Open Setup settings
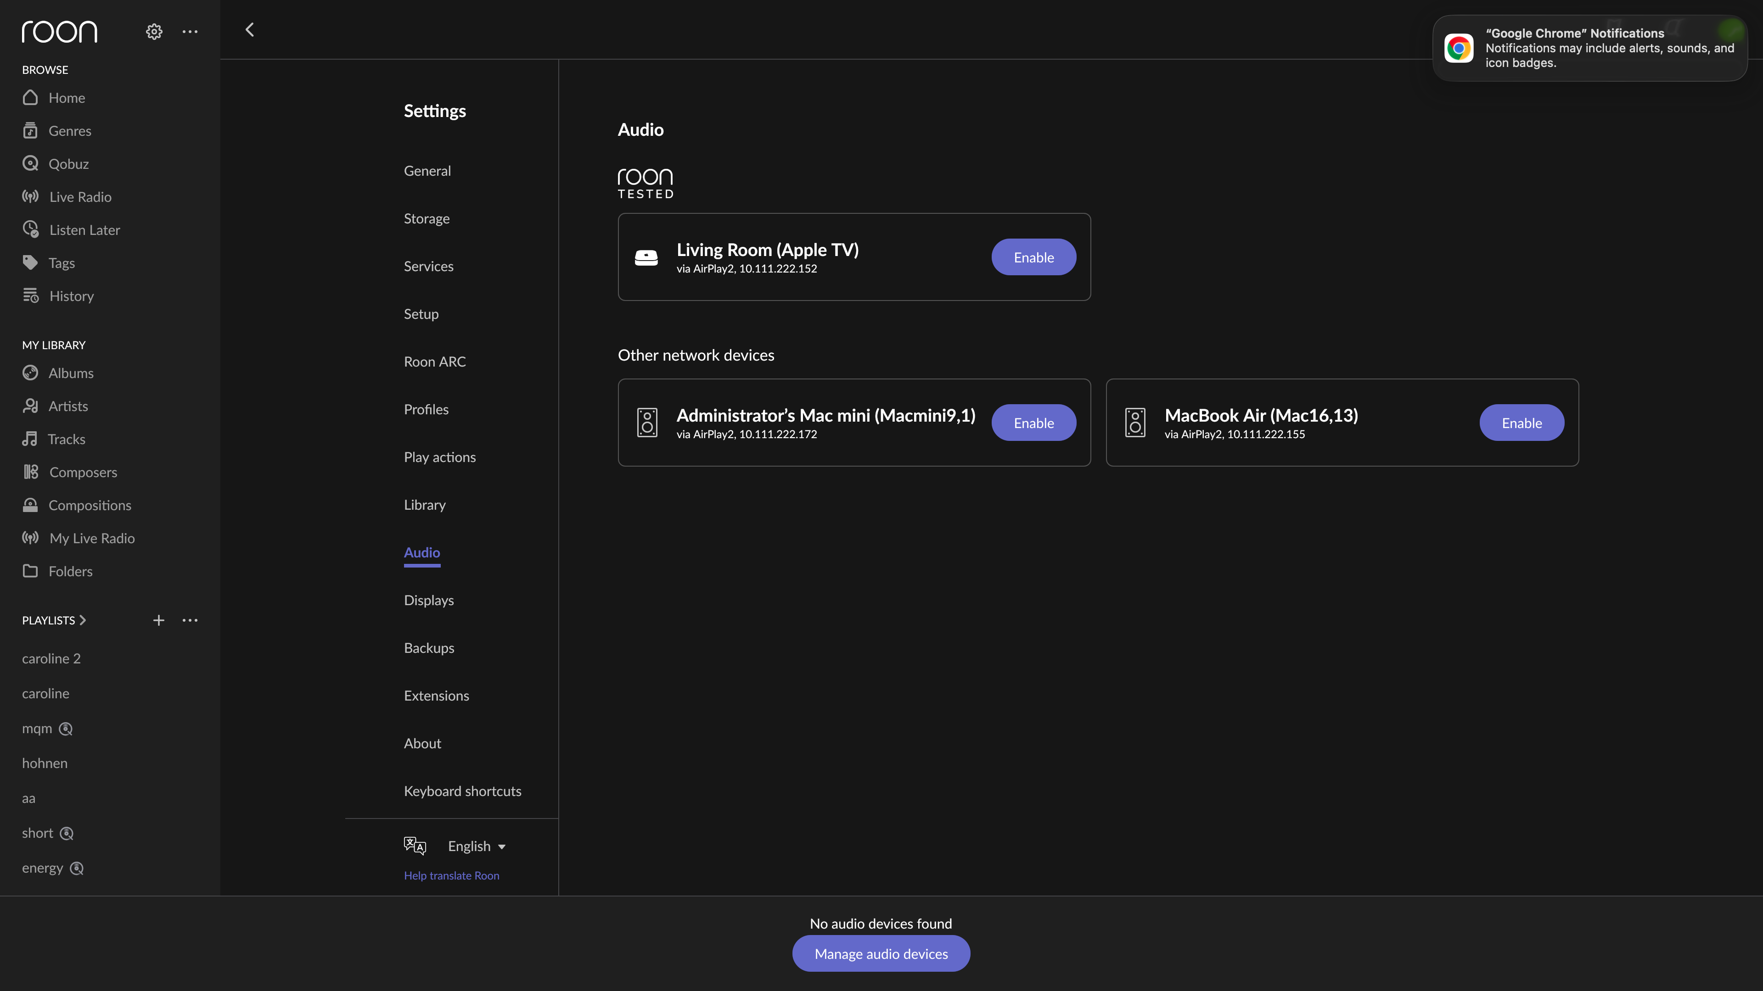1763x991 pixels. pos(421,314)
